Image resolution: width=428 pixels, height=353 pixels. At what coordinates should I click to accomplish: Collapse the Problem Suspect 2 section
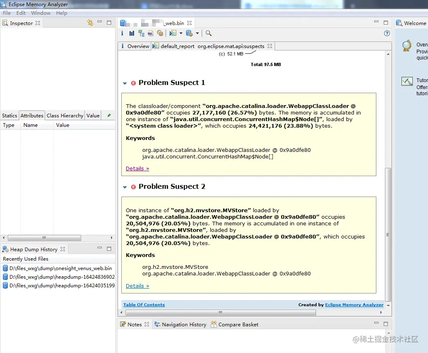[125, 187]
